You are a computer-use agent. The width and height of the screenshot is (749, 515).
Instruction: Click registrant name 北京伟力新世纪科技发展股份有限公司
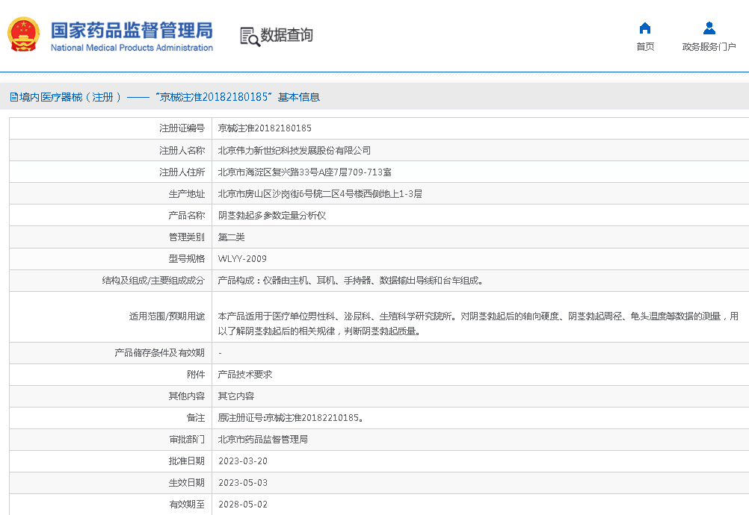coord(294,151)
